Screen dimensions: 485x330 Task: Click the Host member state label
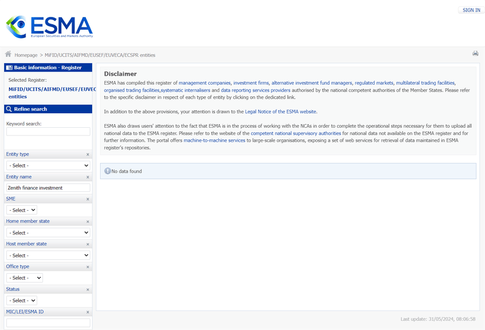(x=26, y=244)
